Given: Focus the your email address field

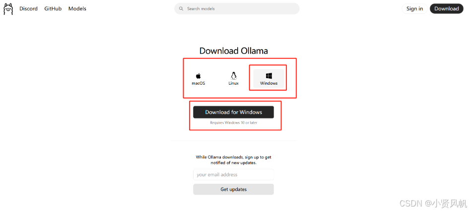Looking at the screenshot, I should 233,174.
